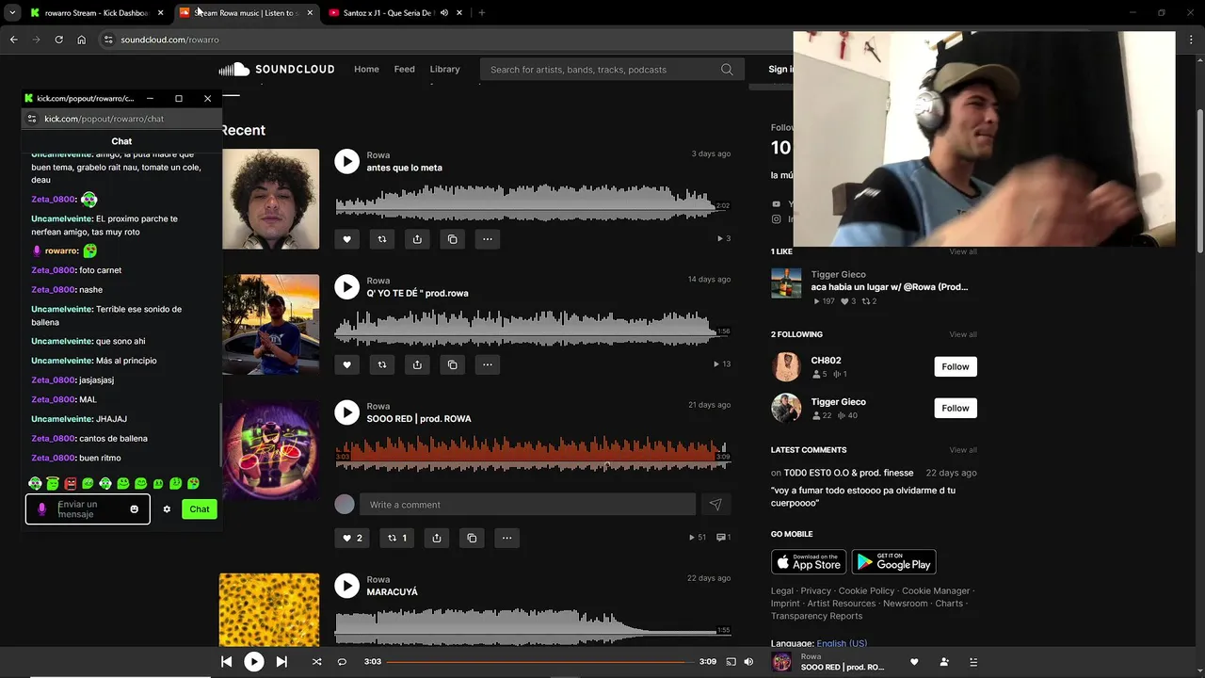Toggle repeat in player bar

(342, 662)
